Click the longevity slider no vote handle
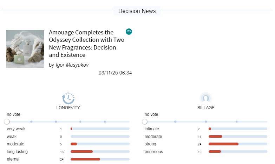This screenshot has width=275, height=164. [x=7, y=122]
